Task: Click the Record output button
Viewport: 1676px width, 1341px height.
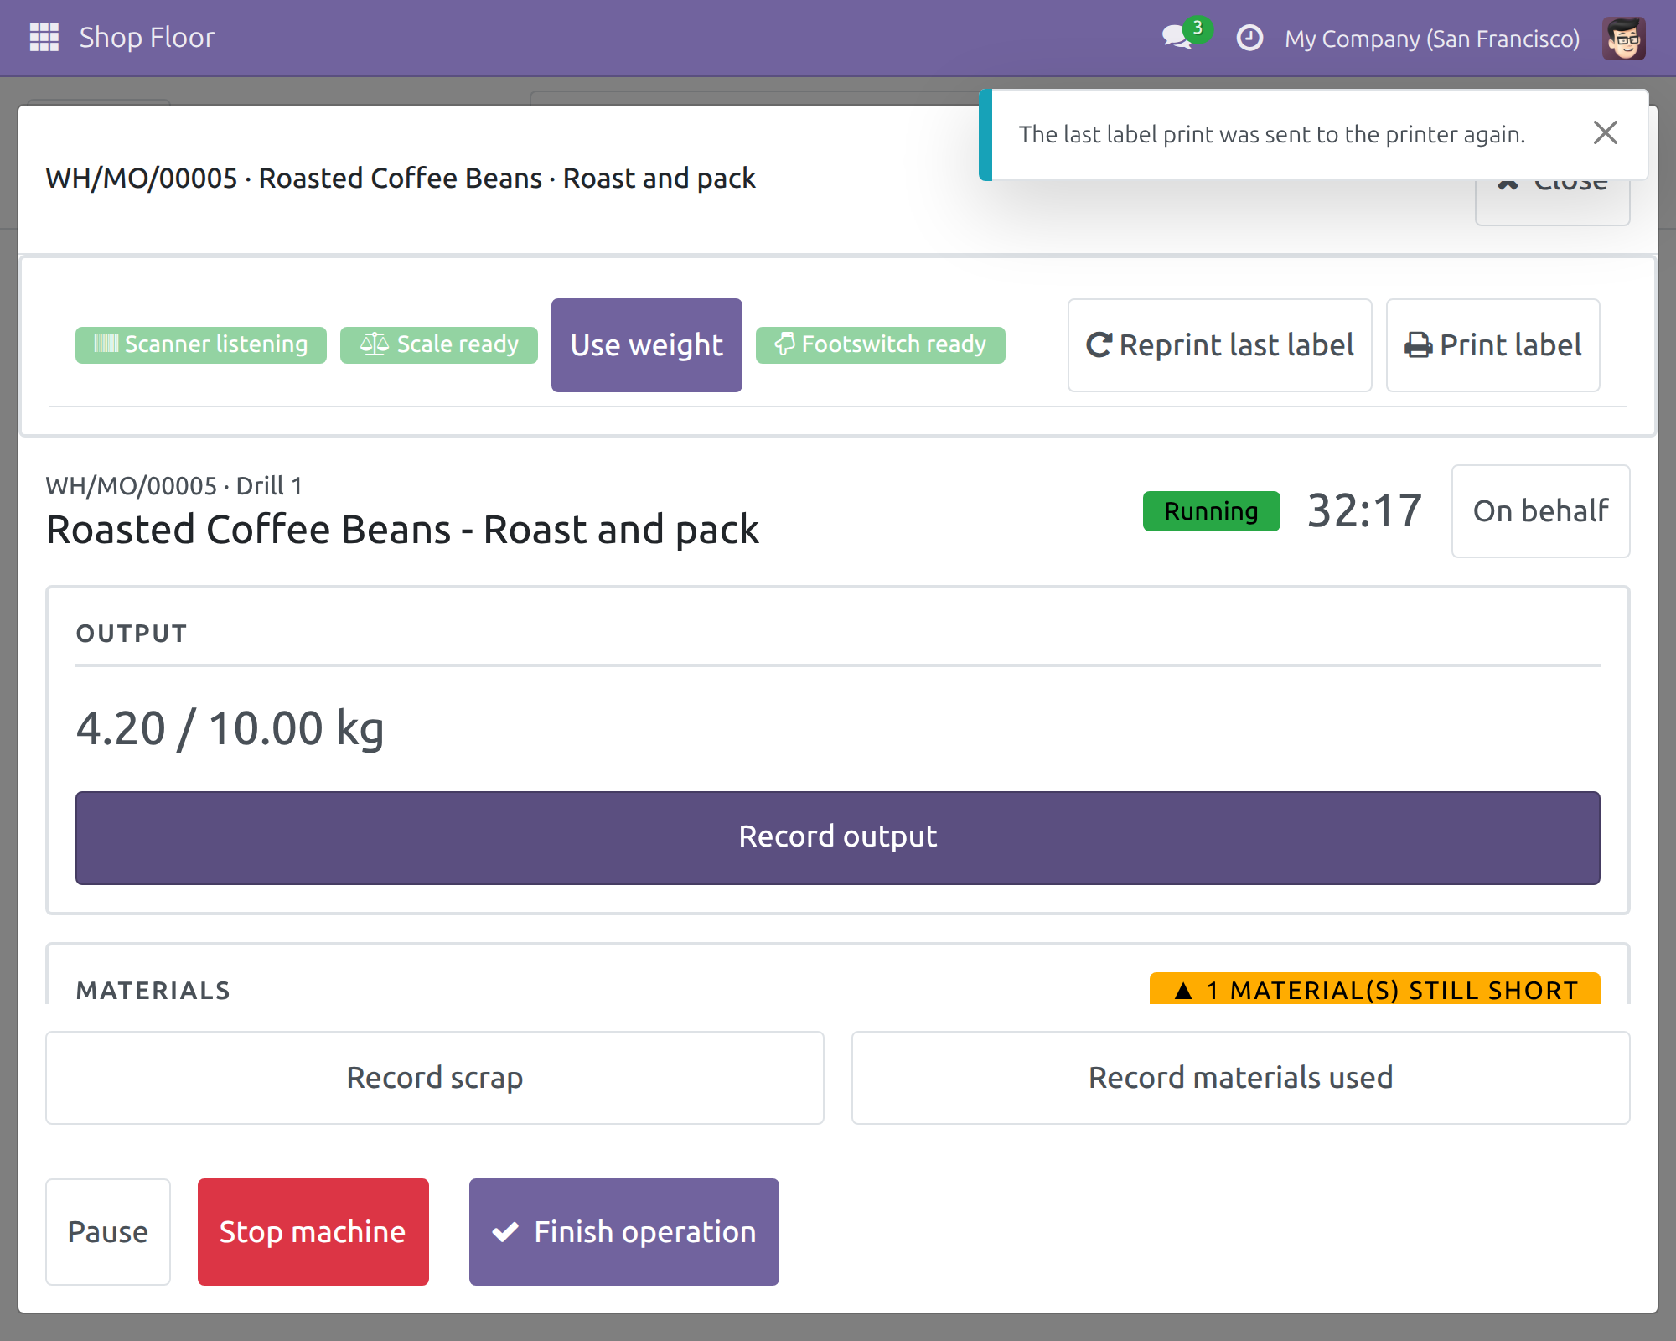Action: tap(838, 837)
